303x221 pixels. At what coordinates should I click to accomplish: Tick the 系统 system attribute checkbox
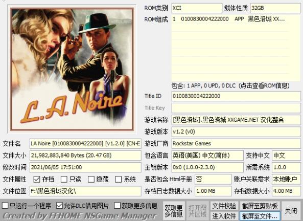(x=118, y=179)
